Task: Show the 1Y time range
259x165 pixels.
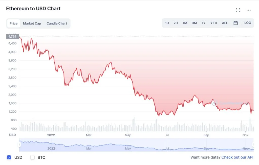Action: click(204, 23)
